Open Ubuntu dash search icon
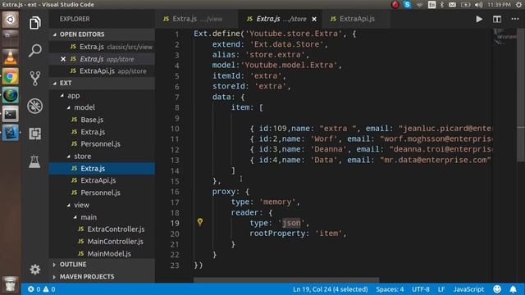 (11, 20)
